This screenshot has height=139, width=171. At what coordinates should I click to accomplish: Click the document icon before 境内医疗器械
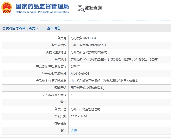click(x=4, y=28)
